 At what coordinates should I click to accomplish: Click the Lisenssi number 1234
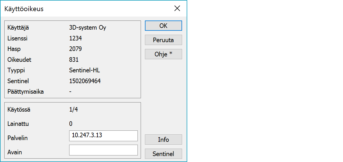coord(76,38)
